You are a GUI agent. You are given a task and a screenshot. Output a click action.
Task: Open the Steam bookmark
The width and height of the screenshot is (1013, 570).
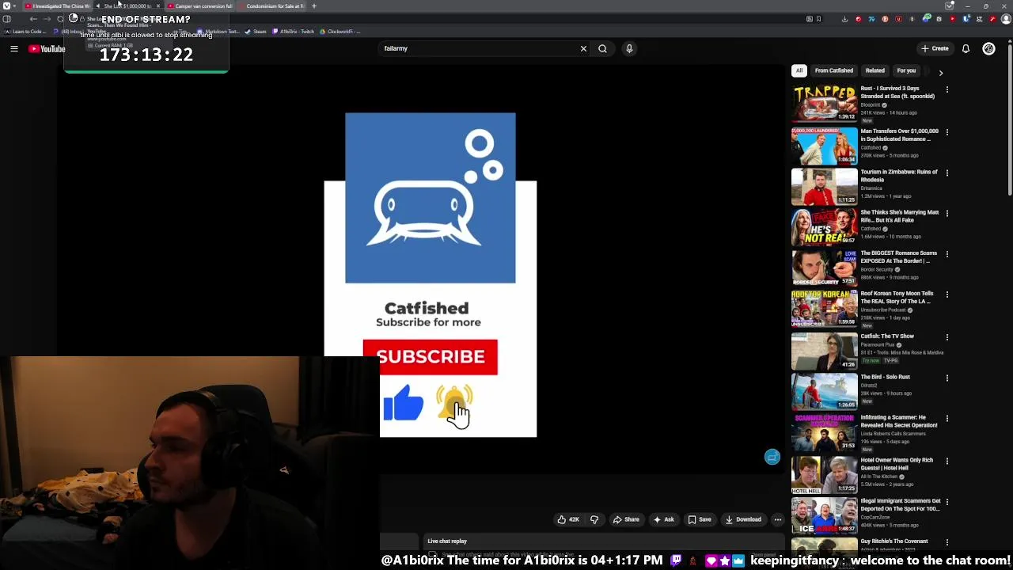click(256, 32)
